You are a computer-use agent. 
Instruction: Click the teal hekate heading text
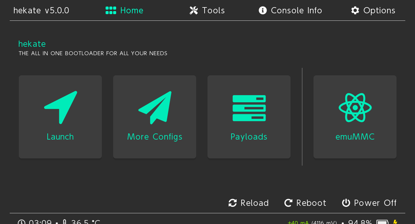click(32, 44)
